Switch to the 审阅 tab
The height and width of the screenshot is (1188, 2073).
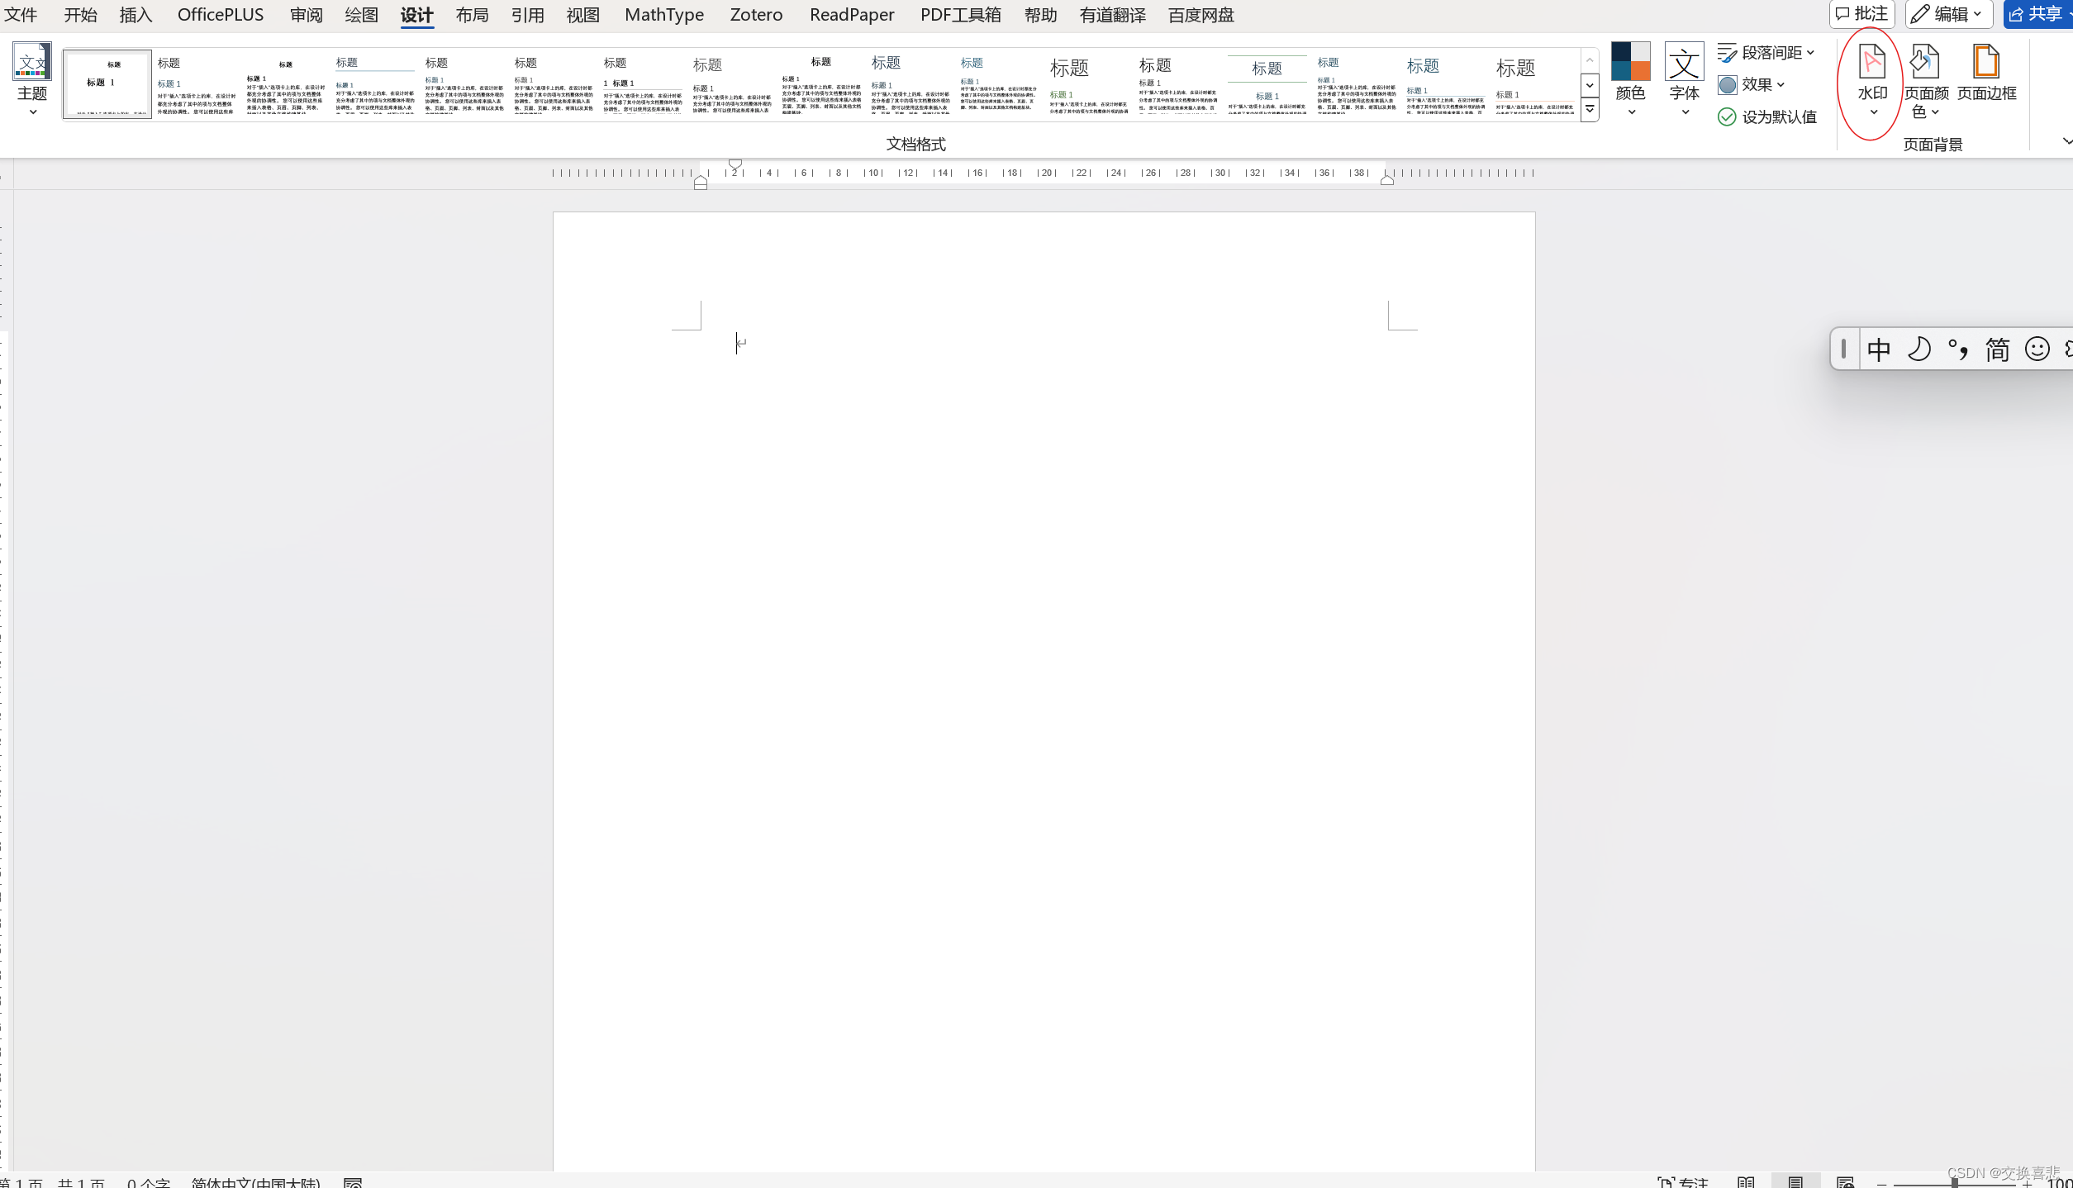(306, 15)
